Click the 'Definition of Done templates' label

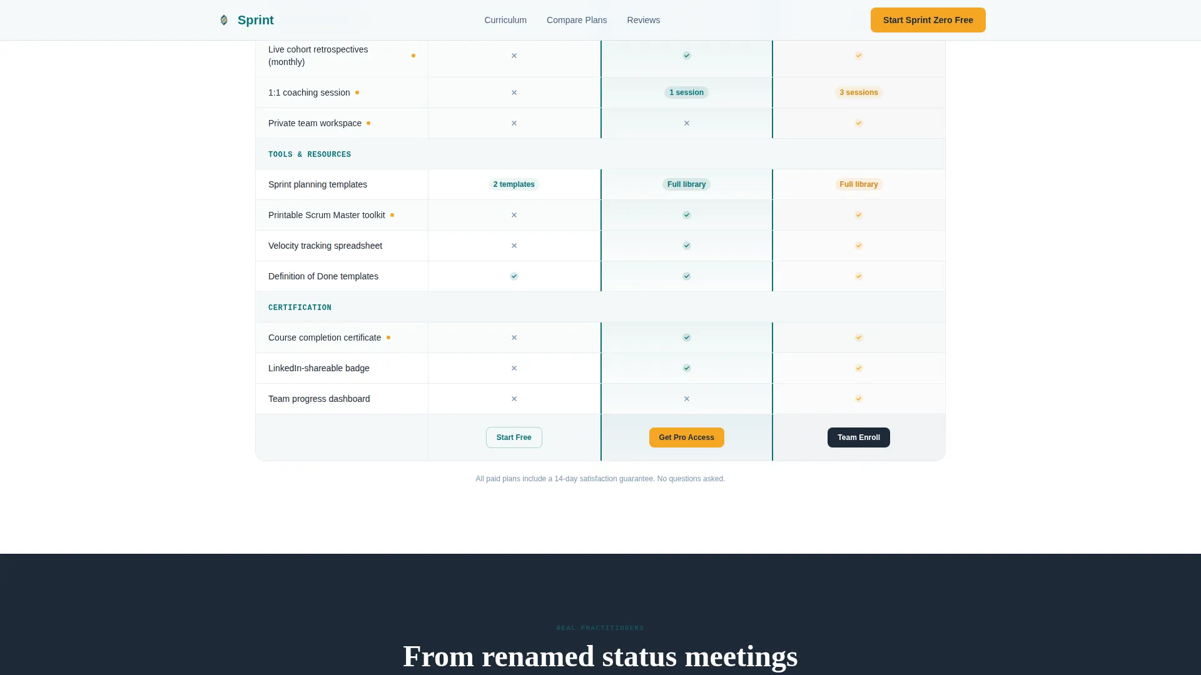[x=323, y=276]
